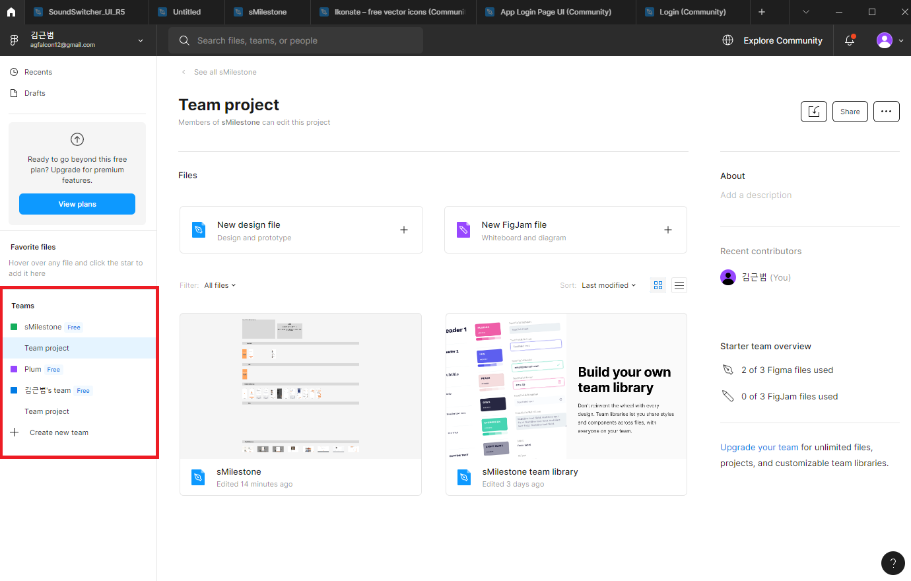Click plus on New FigJam file

pos(668,230)
